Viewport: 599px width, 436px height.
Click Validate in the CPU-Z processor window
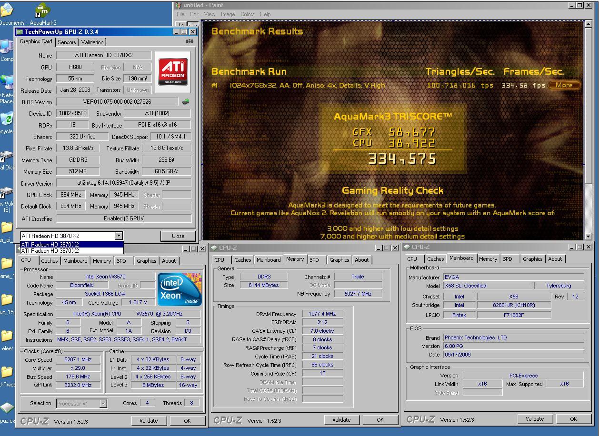click(149, 421)
